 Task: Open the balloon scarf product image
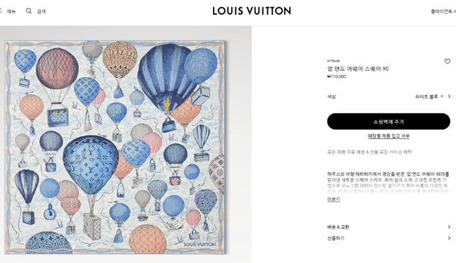[x=115, y=147]
